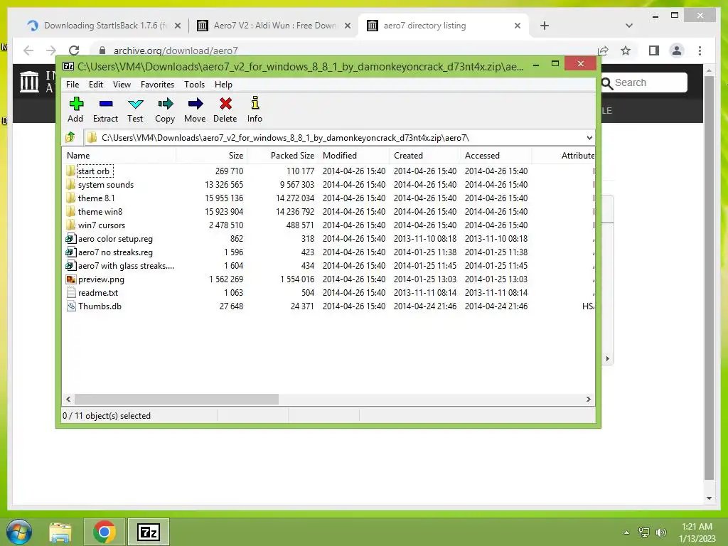The image size is (728, 546).
Task: Open Chrome side panel
Action: pyautogui.click(x=654, y=50)
